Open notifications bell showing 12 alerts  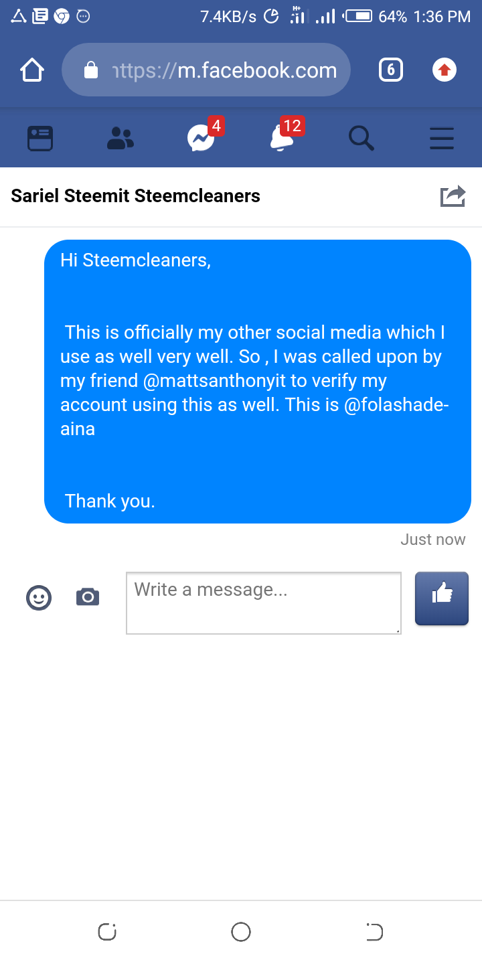(x=281, y=139)
